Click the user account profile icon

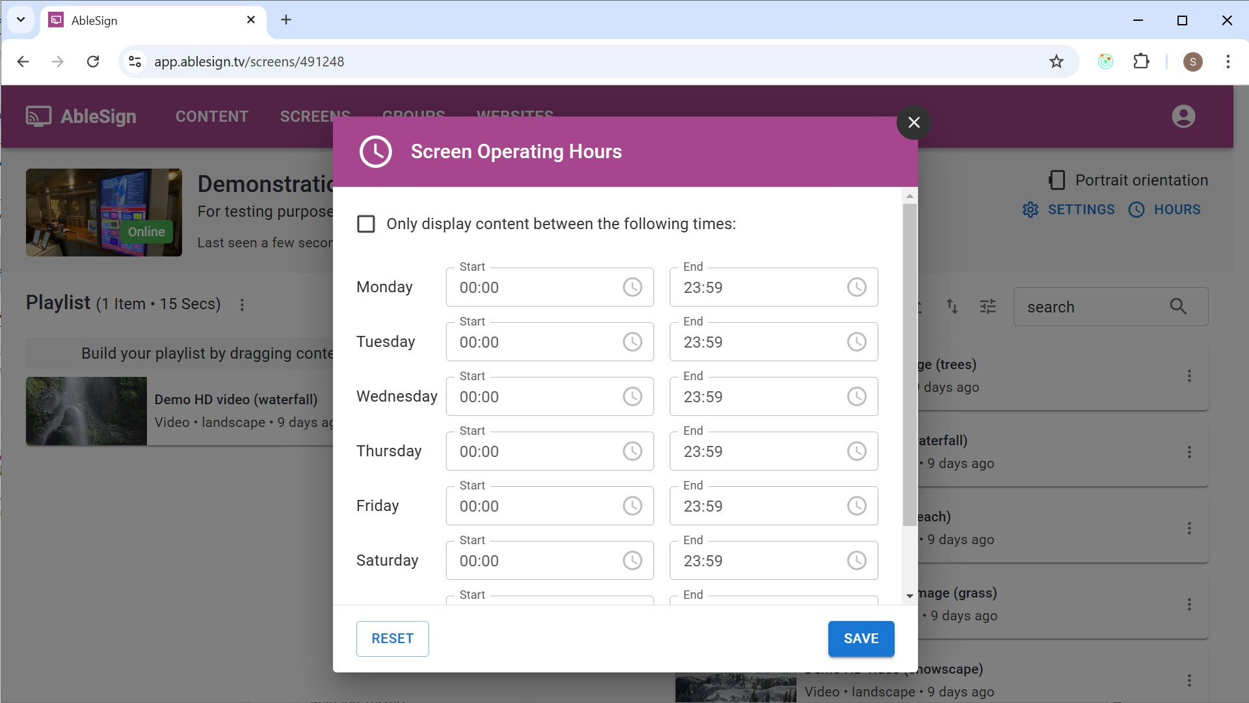point(1183,116)
